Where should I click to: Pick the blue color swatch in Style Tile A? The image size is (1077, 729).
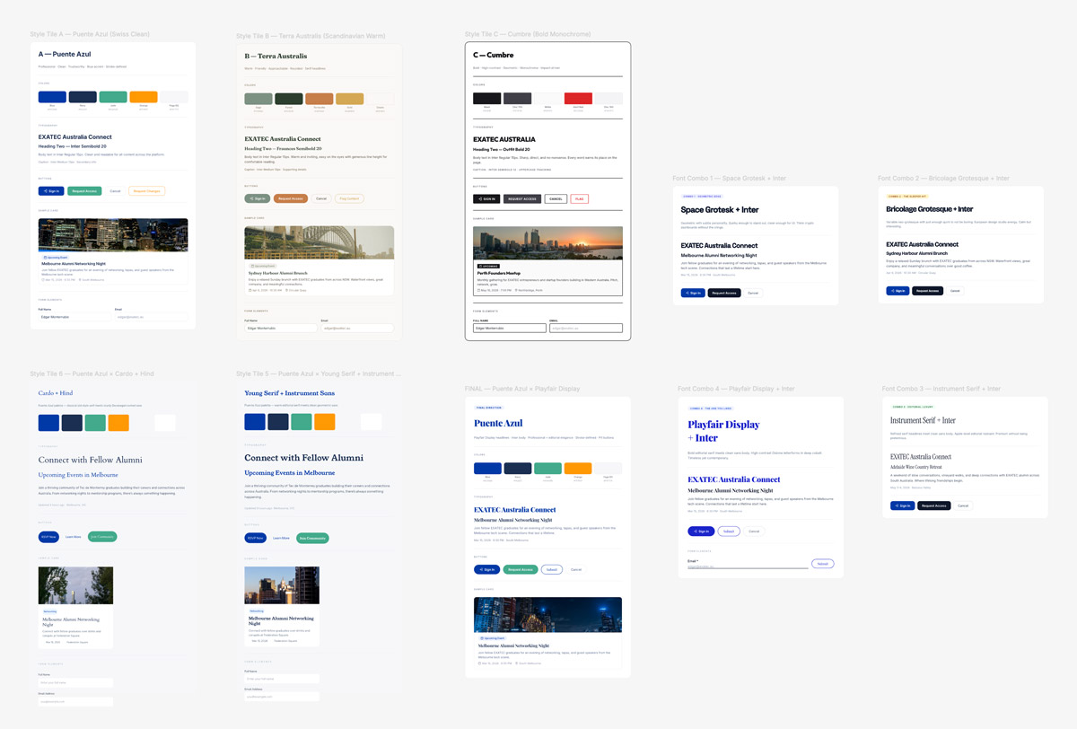coord(52,97)
